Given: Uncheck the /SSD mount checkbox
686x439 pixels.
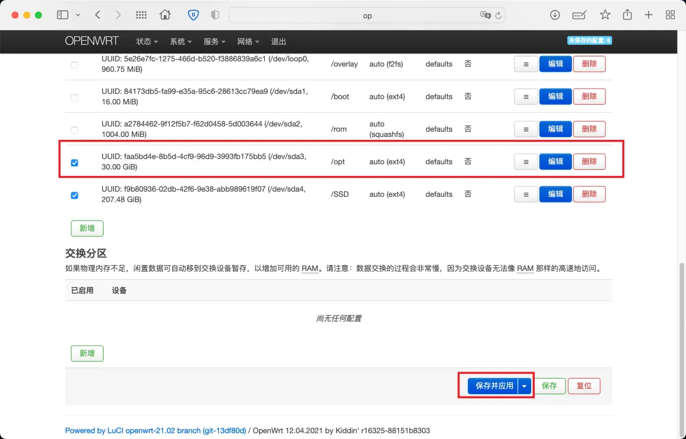Looking at the screenshot, I should (74, 195).
